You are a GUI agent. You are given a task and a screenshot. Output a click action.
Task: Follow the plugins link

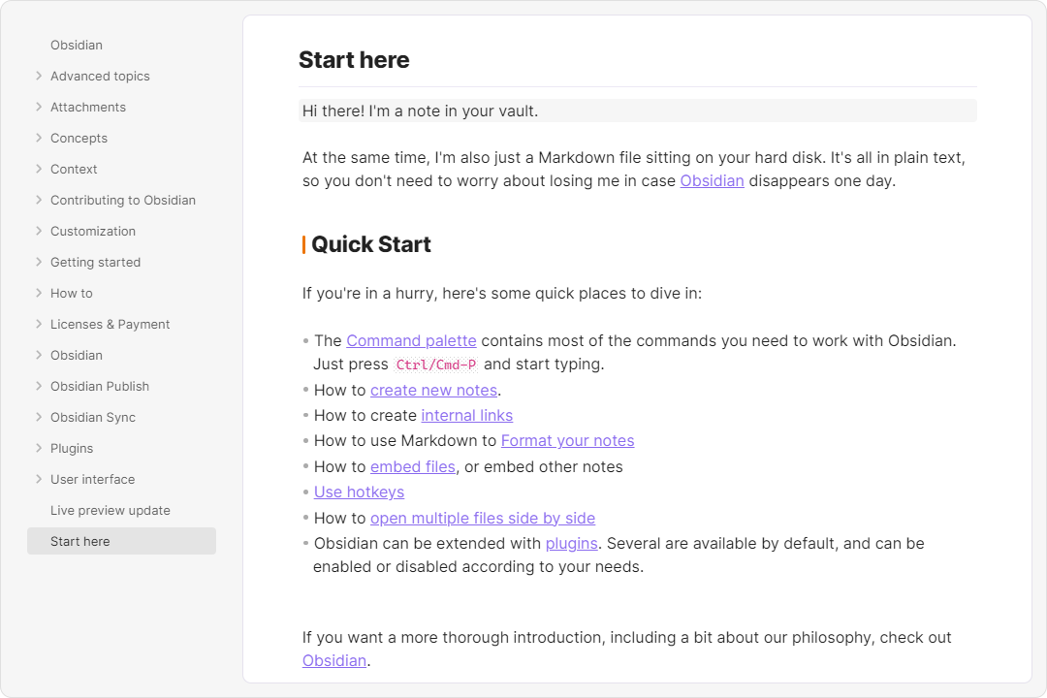click(x=572, y=544)
